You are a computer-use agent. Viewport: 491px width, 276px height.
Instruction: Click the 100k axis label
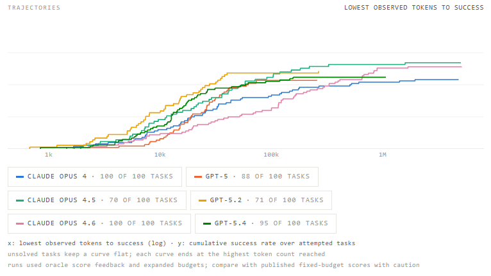click(x=271, y=155)
